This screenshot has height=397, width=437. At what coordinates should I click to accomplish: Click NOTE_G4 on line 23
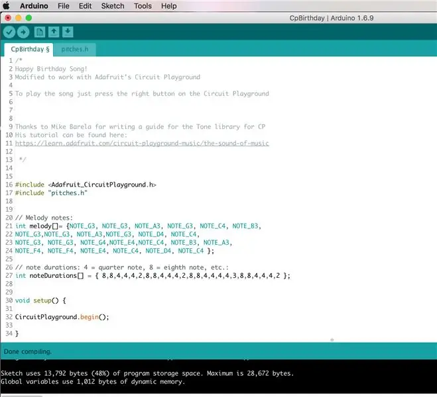(x=93, y=243)
